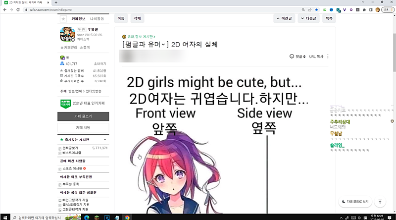Click the cafe profile mascot image

coord(67,34)
